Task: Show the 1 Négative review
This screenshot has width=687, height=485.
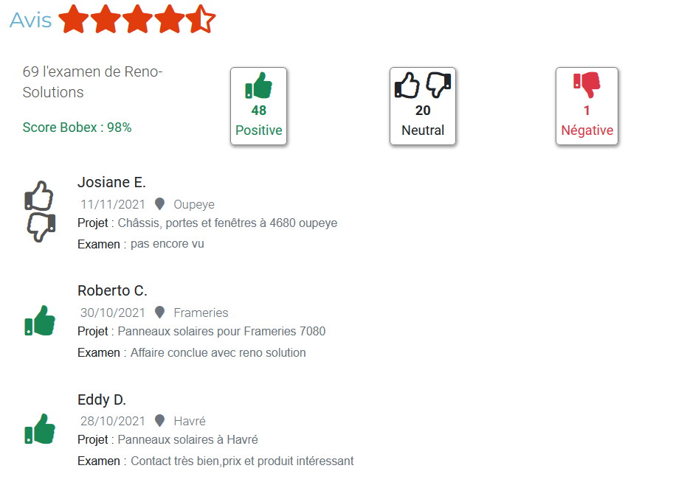Action: pyautogui.click(x=587, y=120)
